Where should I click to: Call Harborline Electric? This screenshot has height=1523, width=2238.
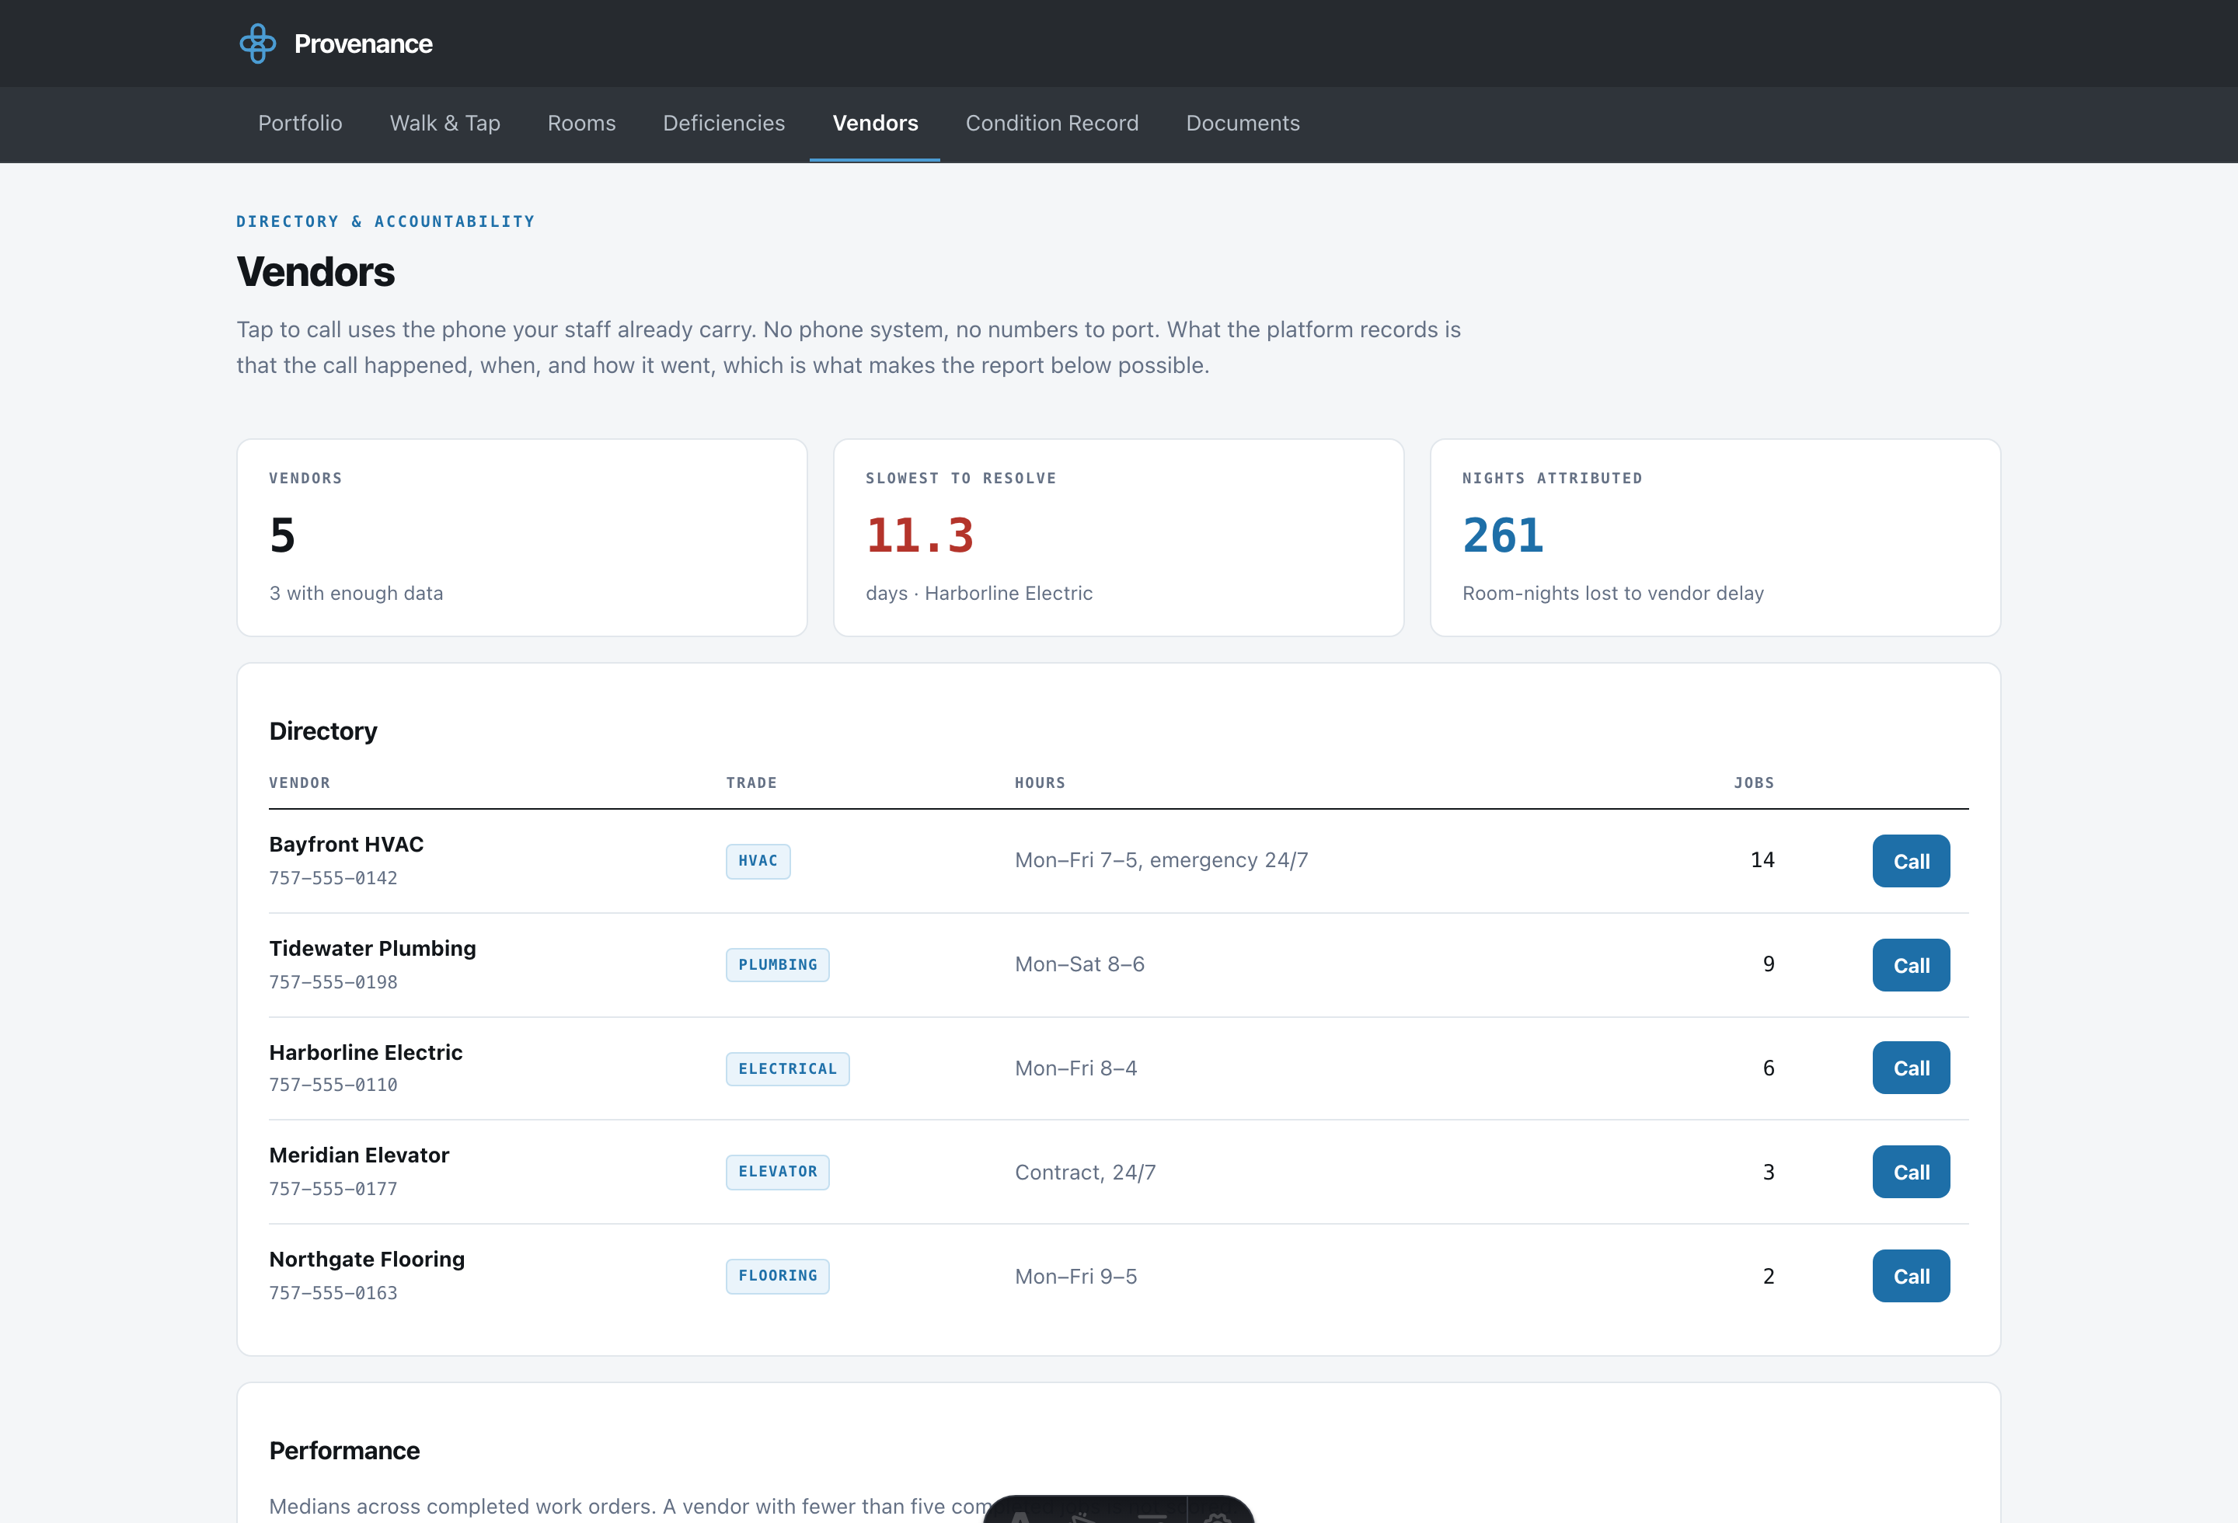point(1911,1068)
